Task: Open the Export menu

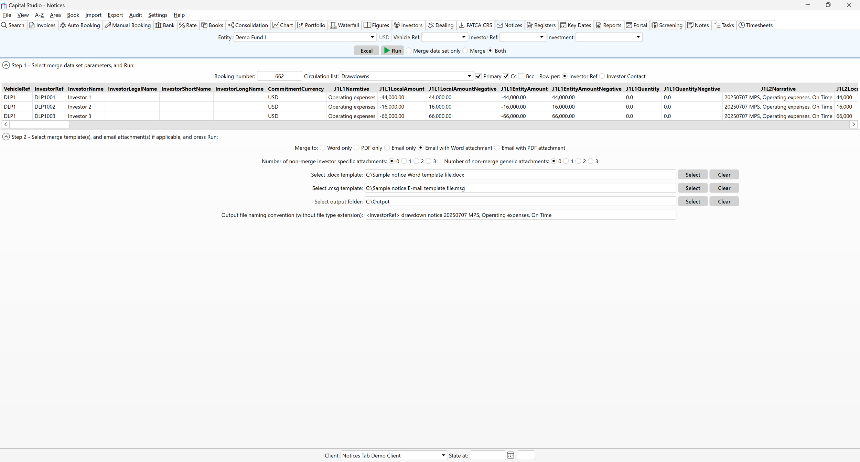Action: point(115,15)
